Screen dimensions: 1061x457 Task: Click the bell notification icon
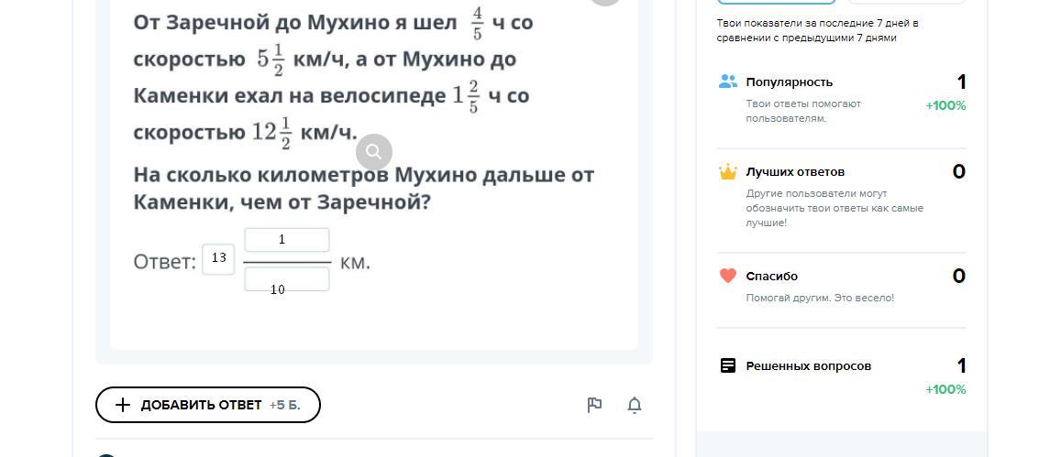pos(634,405)
